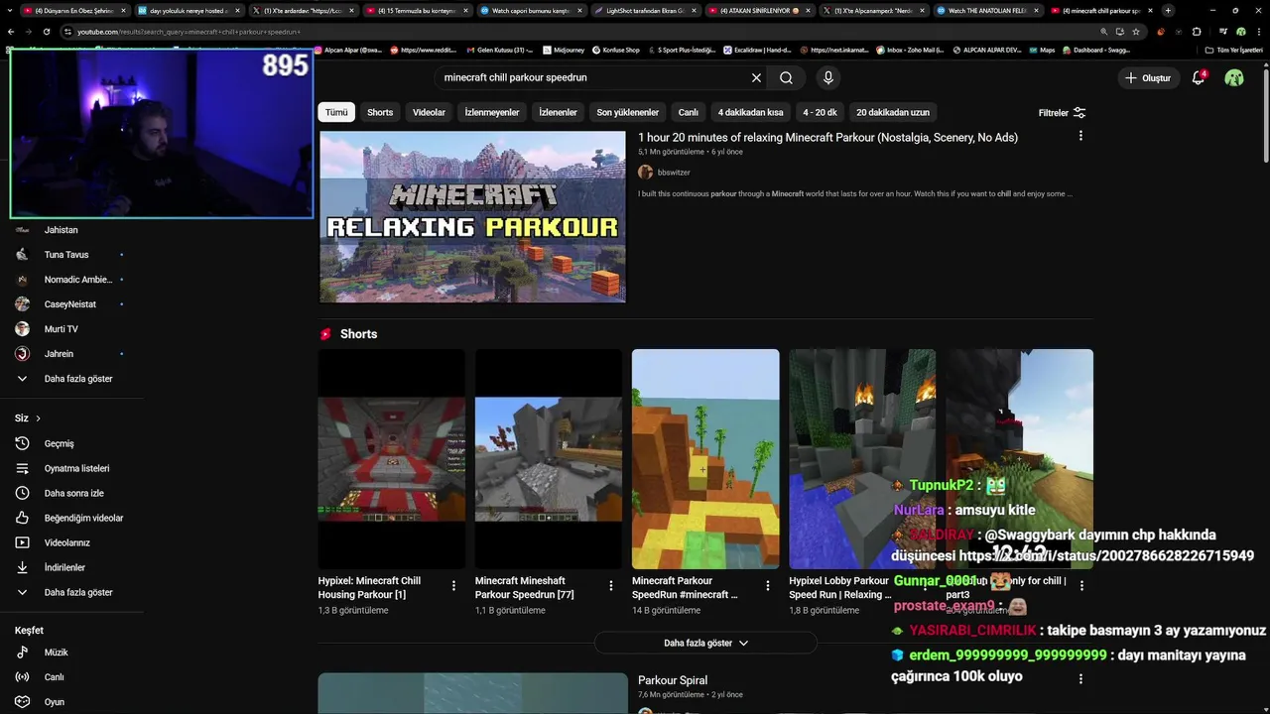The height and width of the screenshot is (714, 1270).
Task: Start voice search with microphone icon
Action: pos(828,77)
